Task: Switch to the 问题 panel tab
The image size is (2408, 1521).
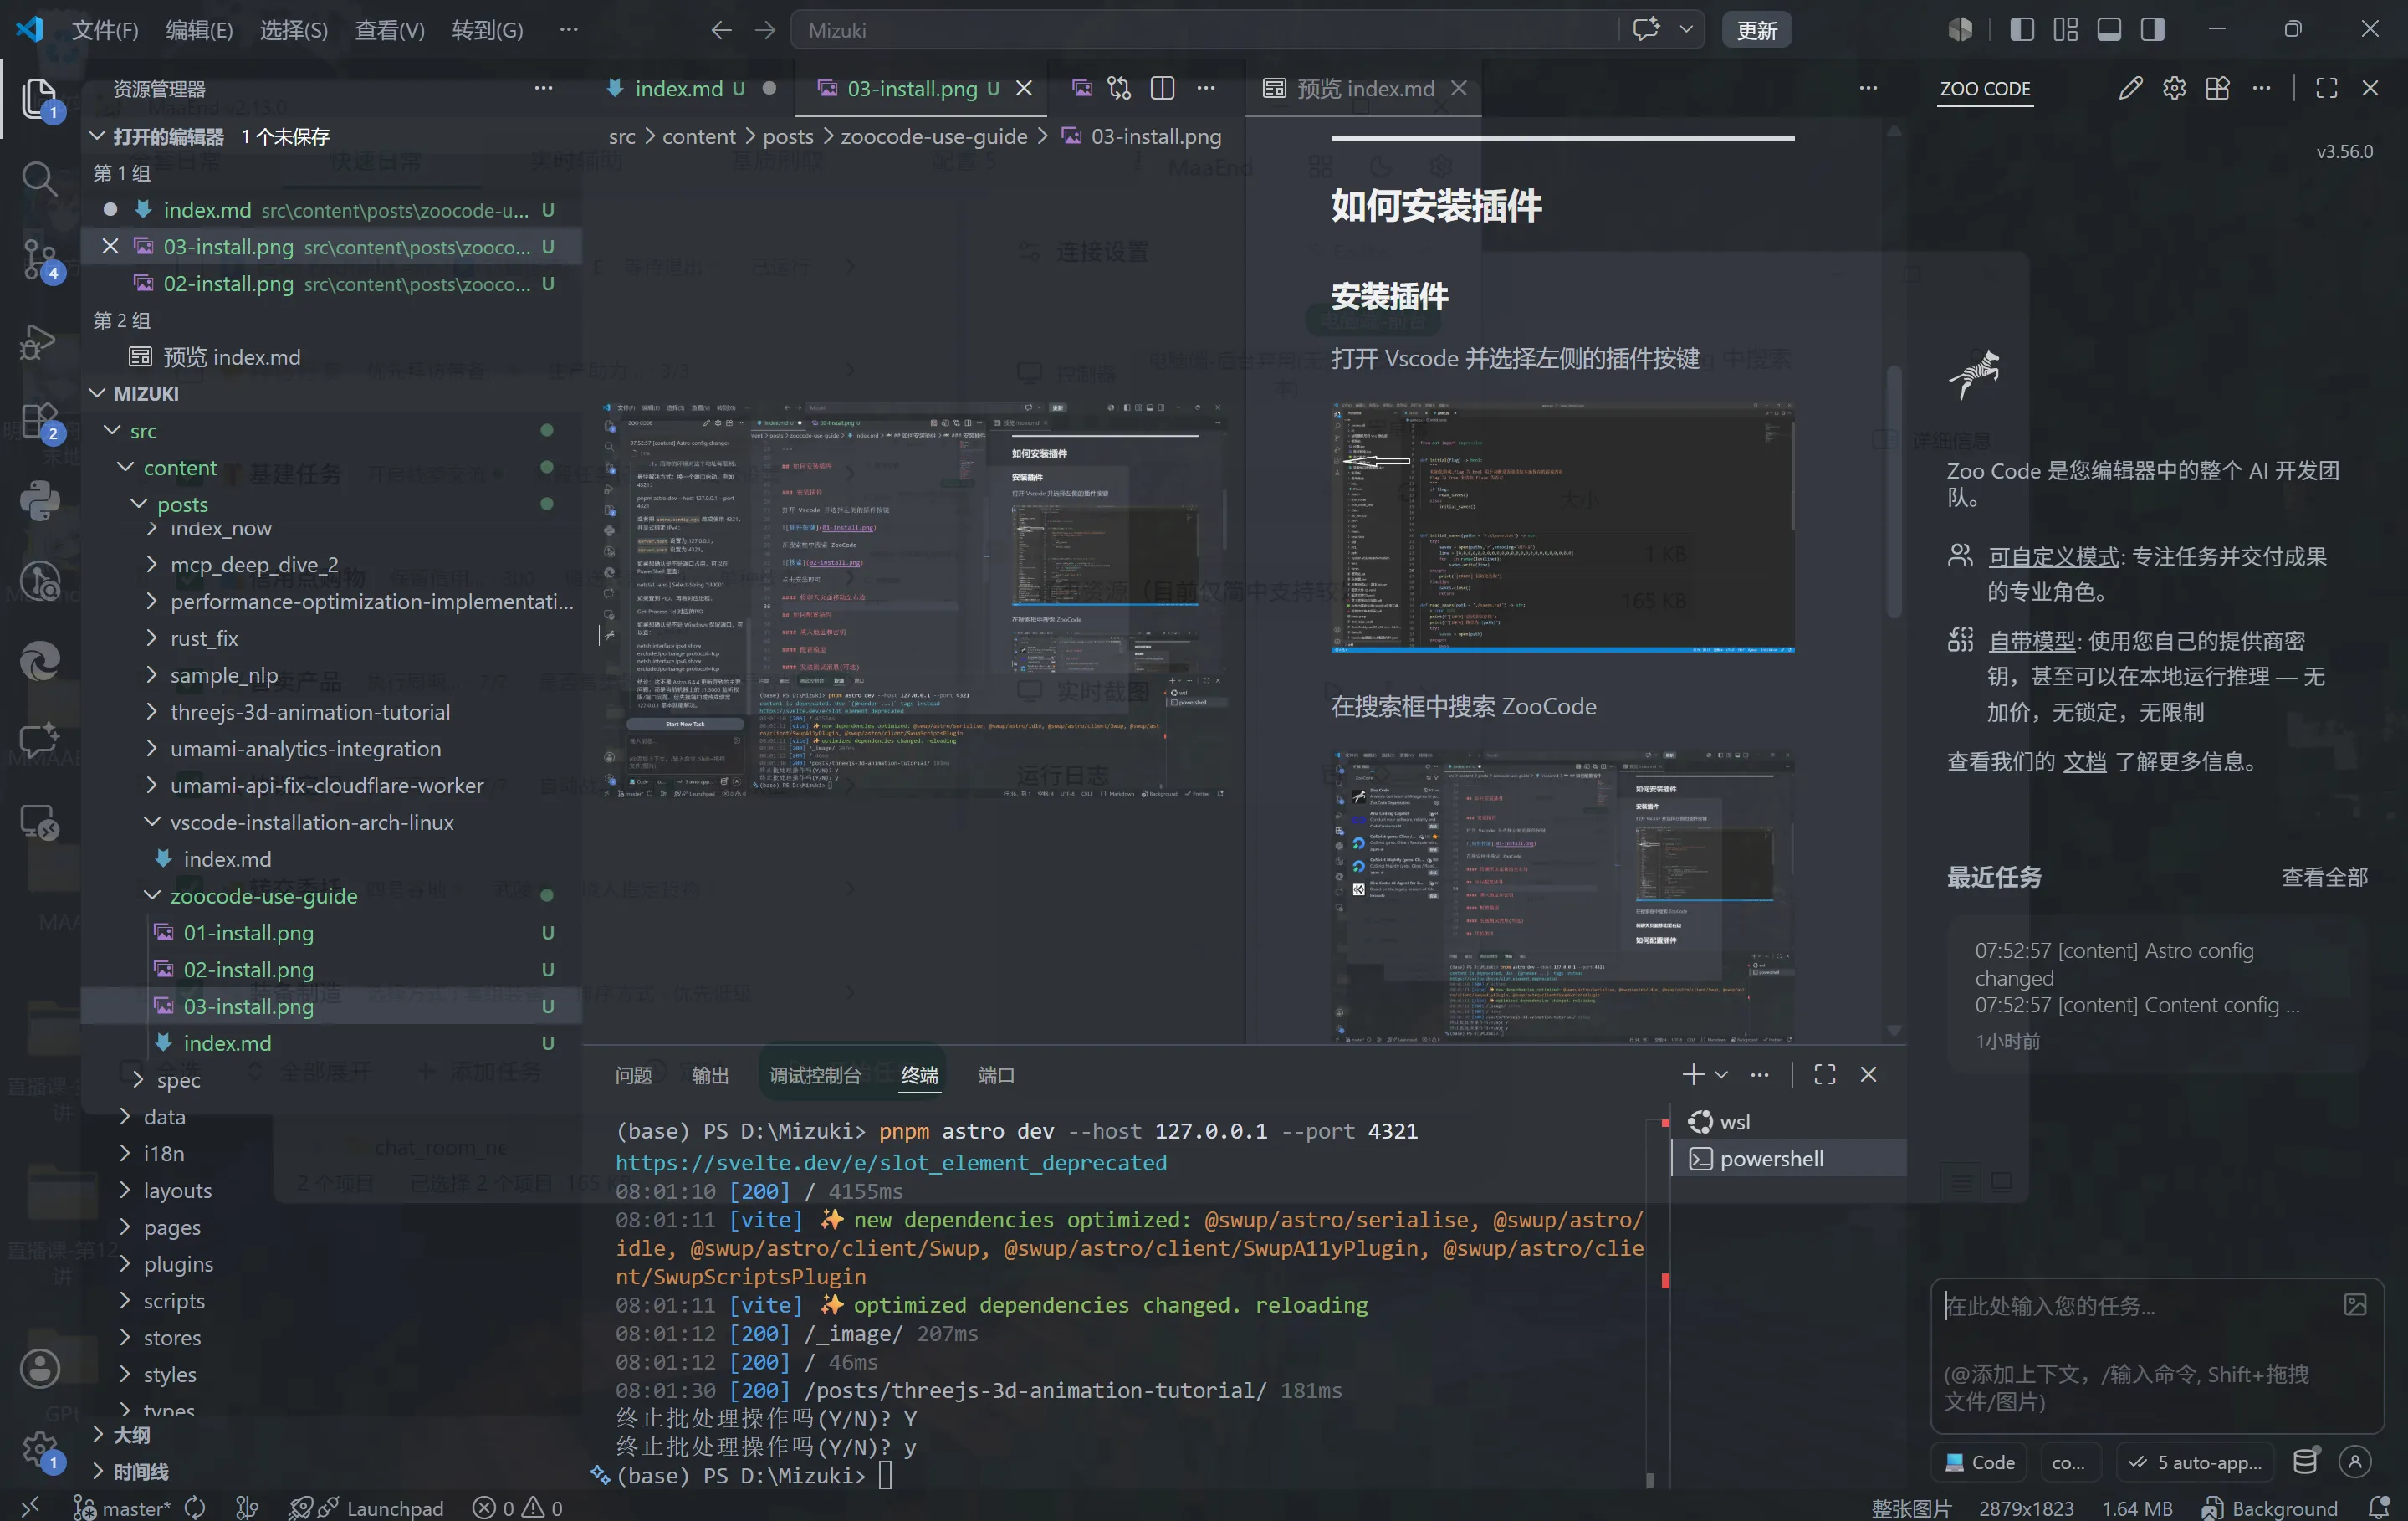Action: (633, 1075)
